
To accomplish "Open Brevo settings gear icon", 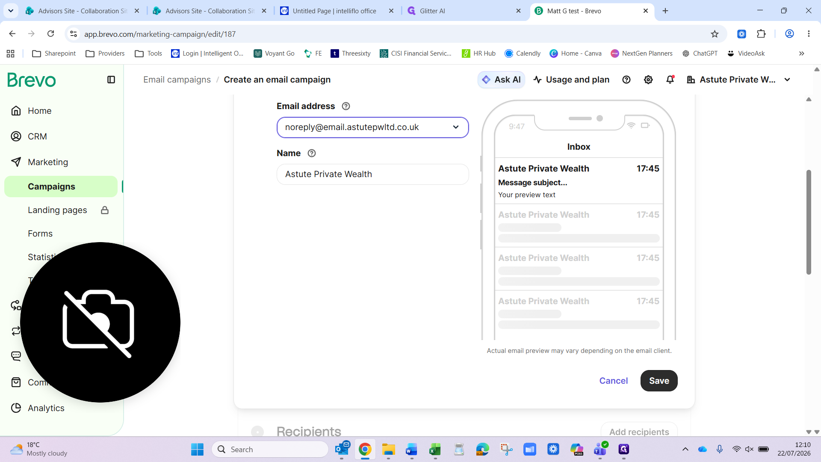I will coord(648,80).
